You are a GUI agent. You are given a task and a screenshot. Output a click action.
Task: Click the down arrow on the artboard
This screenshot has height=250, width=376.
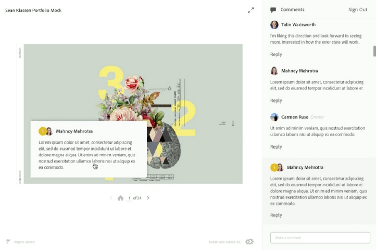(x=233, y=123)
